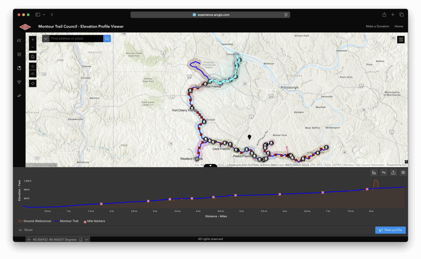421x259 pixels.
Task: Toggle the Montour Trail profile line
Action: [67, 221]
